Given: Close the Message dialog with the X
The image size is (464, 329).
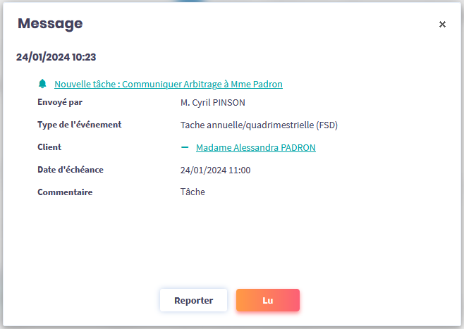Looking at the screenshot, I should (x=442, y=24).
